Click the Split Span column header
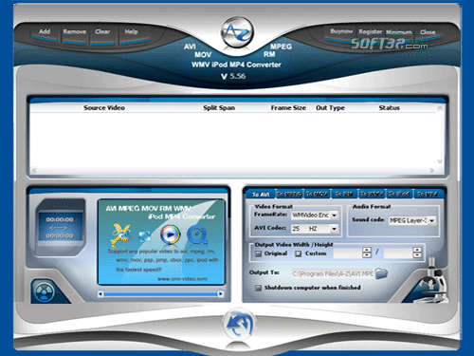The image size is (474, 356). [219, 108]
